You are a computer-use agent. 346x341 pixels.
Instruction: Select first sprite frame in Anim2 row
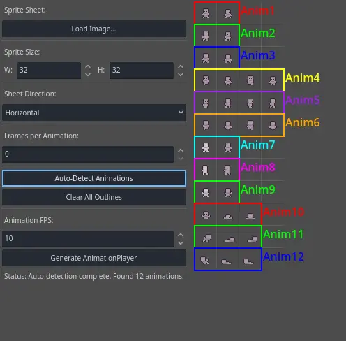(x=206, y=36)
